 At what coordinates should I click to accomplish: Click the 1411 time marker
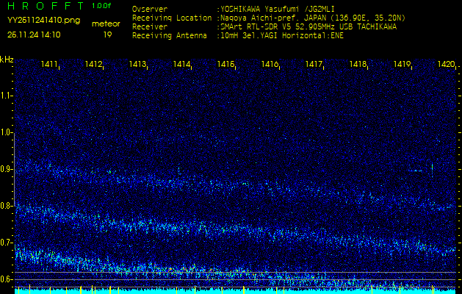50,65
